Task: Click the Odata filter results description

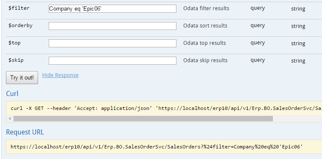Action: pos(206,8)
